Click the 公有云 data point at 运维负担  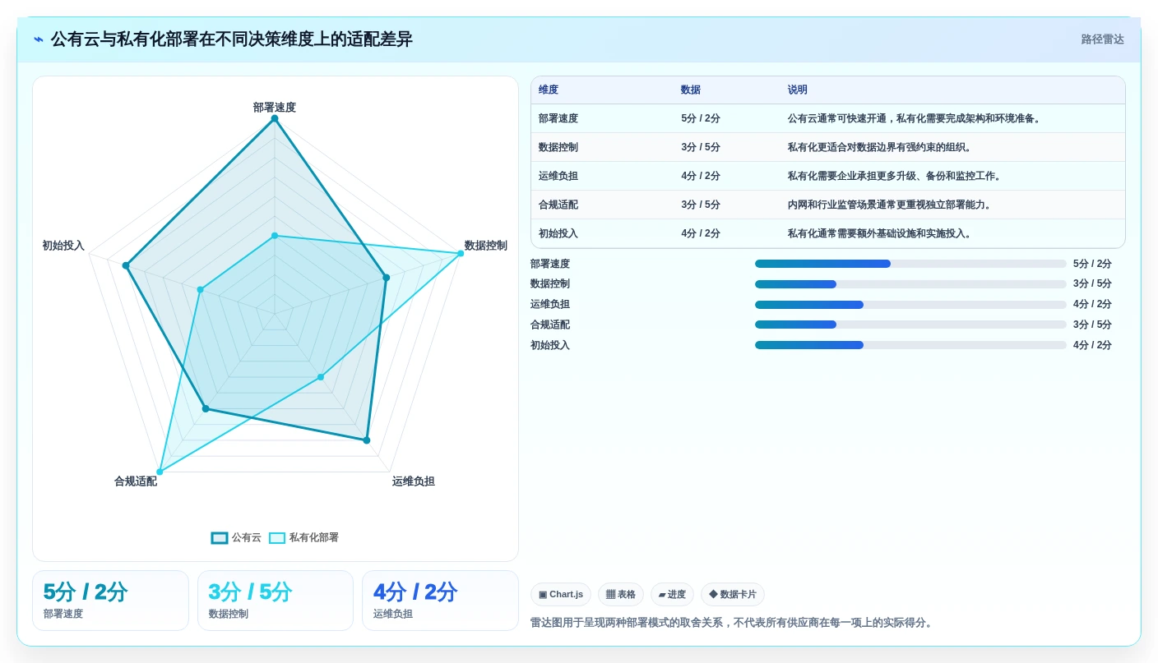pos(367,440)
